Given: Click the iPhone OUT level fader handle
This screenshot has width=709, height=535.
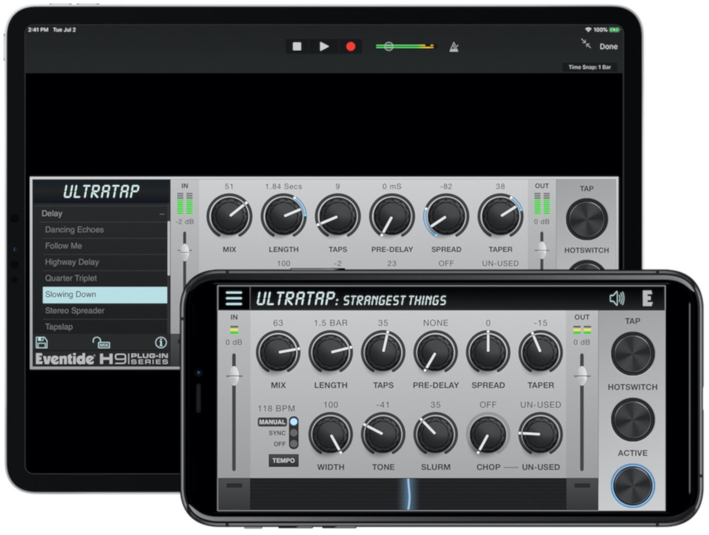Looking at the screenshot, I should [582, 375].
